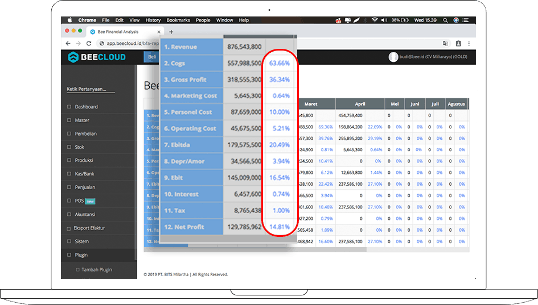Go back using the browser back arrow

click(68, 43)
